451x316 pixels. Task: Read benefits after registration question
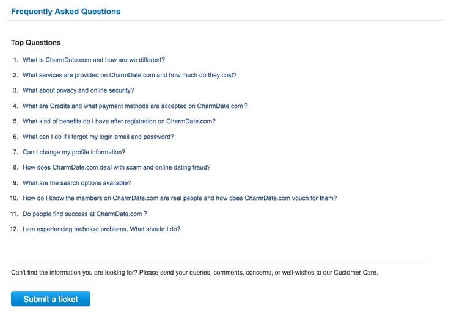119,121
